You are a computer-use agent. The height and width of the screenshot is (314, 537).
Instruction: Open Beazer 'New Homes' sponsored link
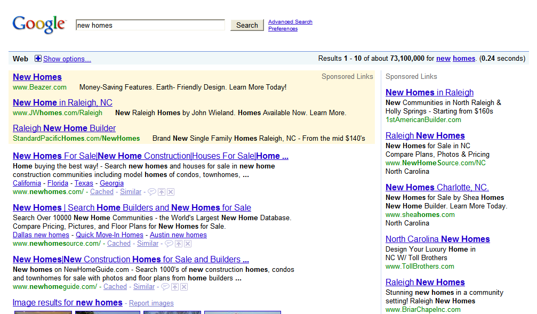coord(37,77)
